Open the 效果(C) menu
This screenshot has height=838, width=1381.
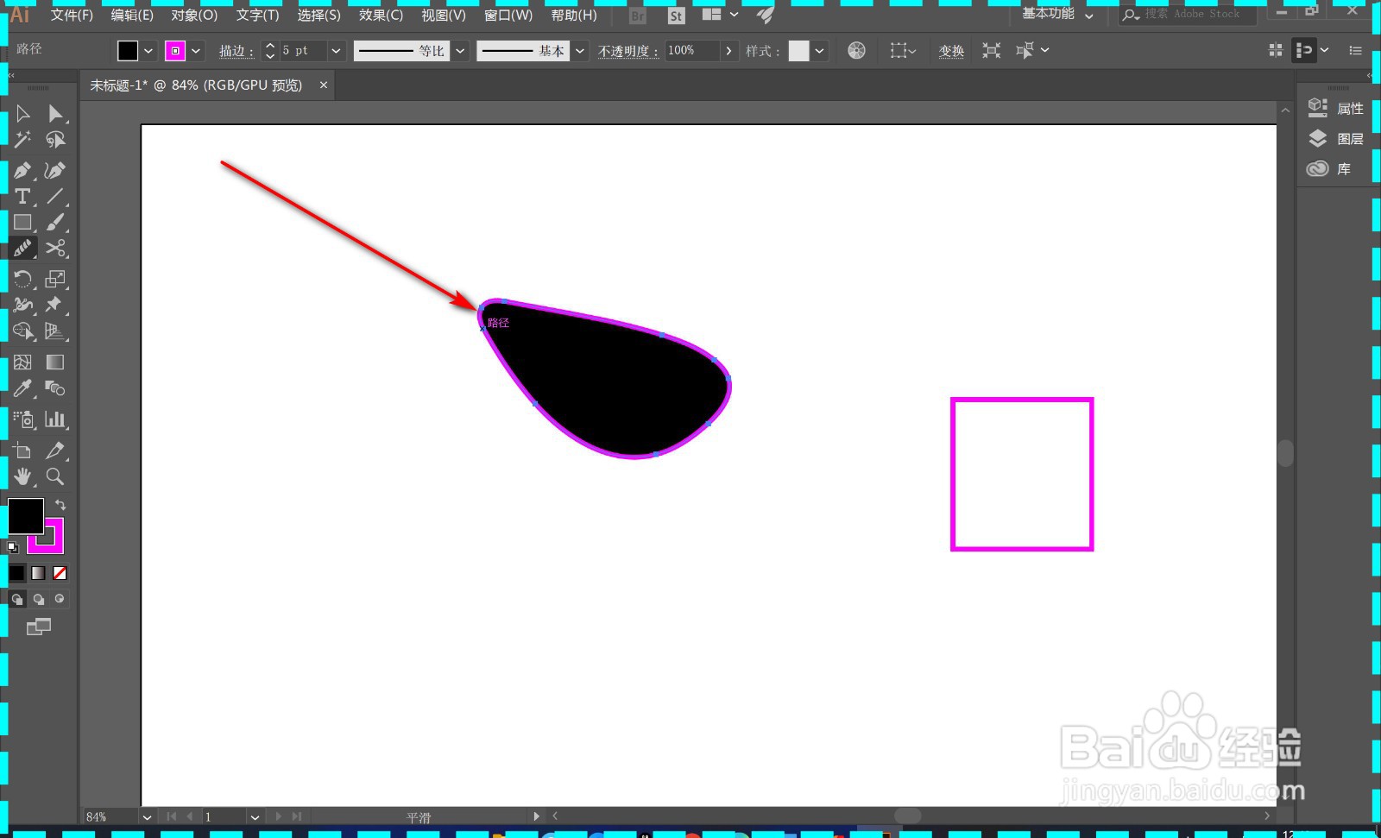click(x=381, y=15)
